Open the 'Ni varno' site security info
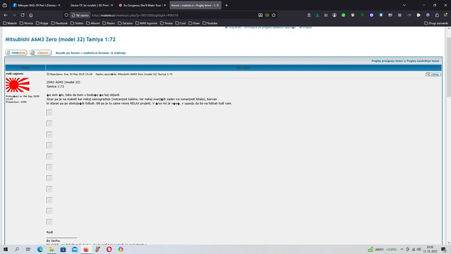 click(x=80, y=16)
